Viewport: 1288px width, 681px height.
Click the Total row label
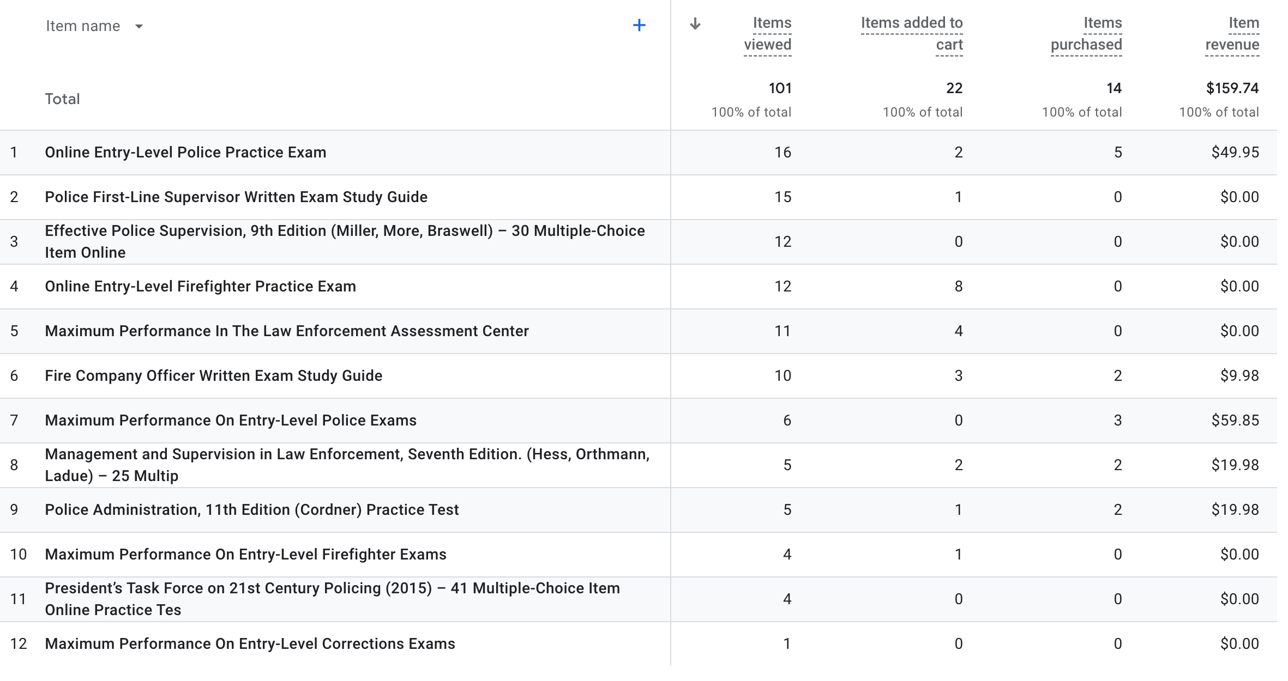pos(62,99)
